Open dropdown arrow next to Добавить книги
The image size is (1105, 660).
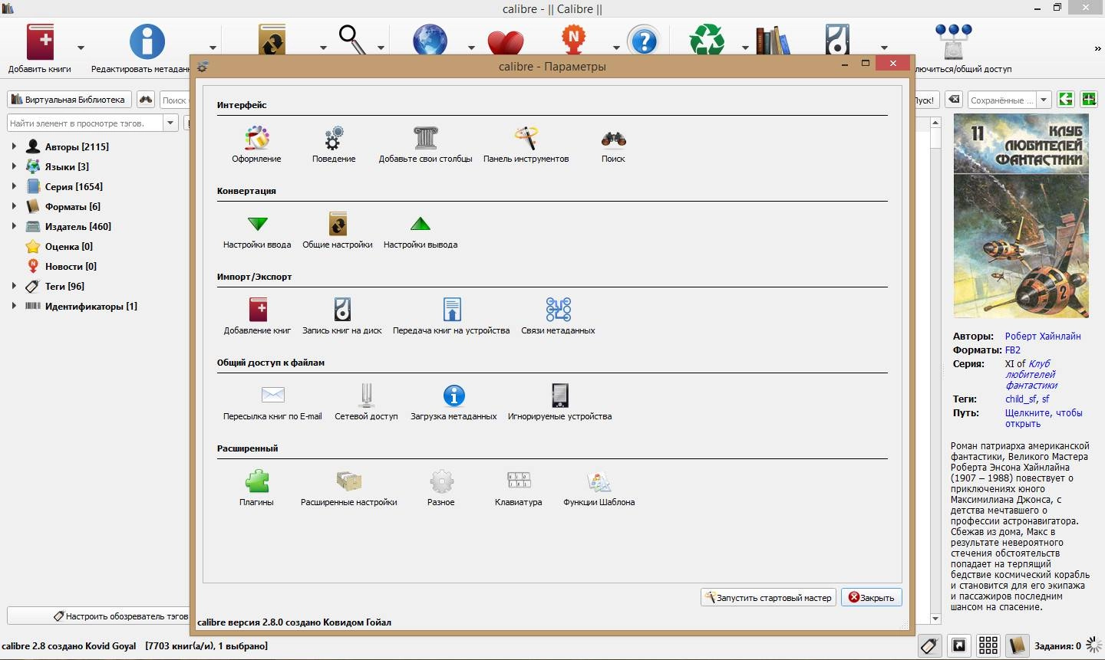pyautogui.click(x=81, y=48)
